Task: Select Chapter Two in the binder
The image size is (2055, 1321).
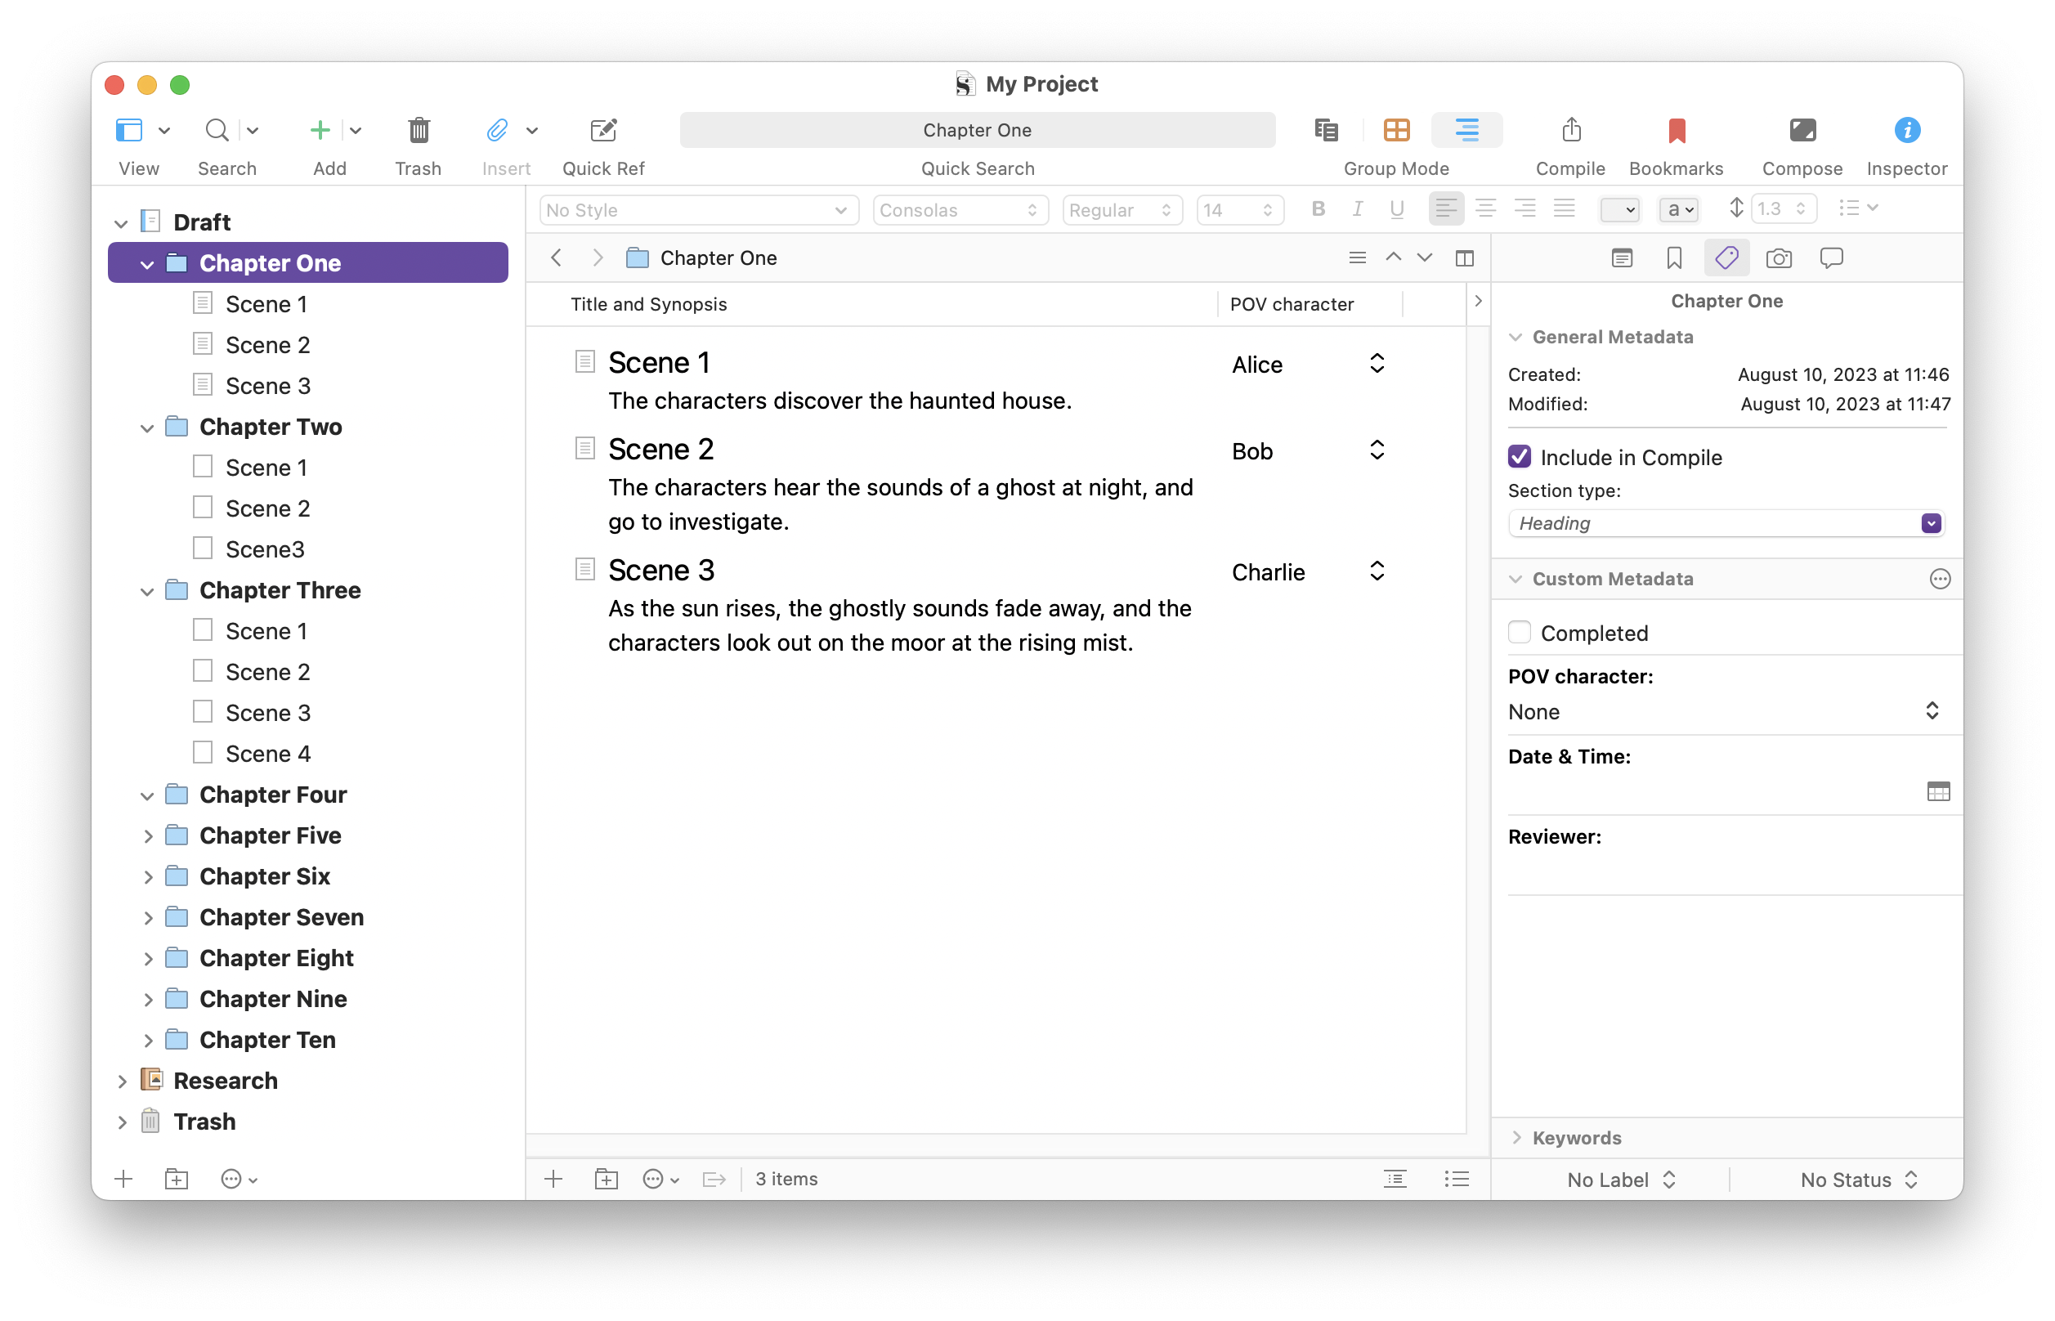Action: 271,427
